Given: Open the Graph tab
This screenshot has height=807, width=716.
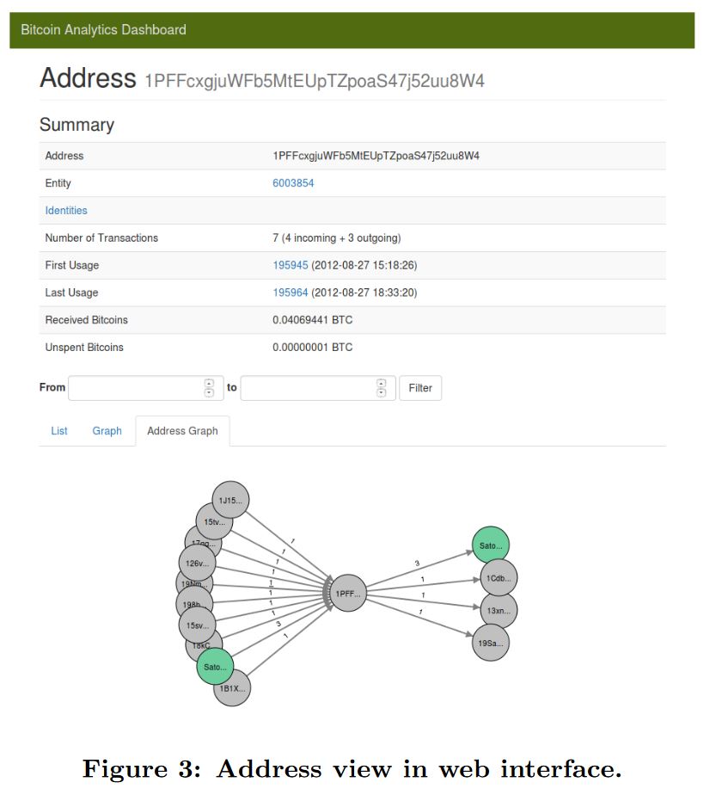Looking at the screenshot, I should [x=107, y=431].
